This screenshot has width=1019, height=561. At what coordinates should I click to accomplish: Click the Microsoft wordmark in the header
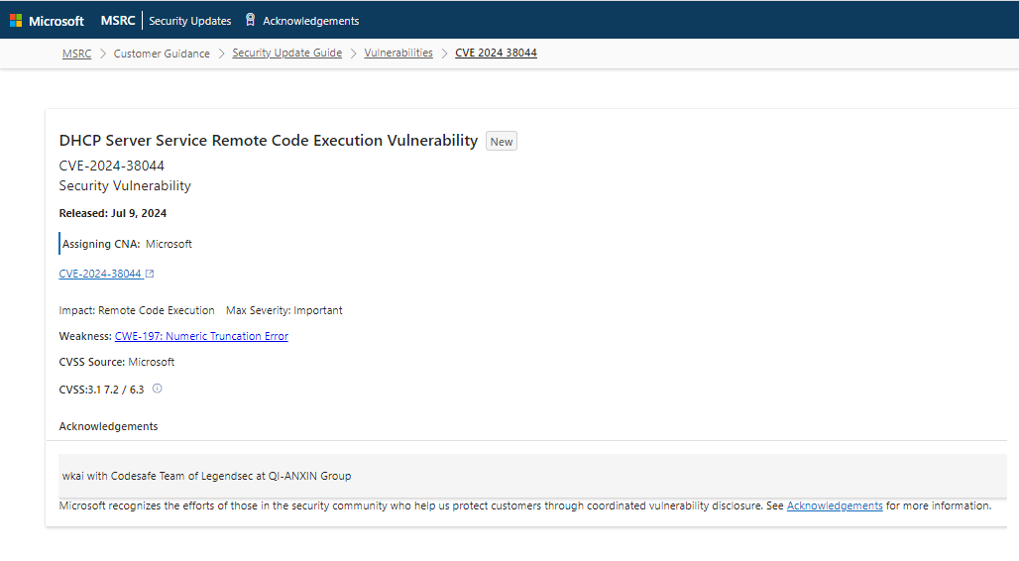tap(57, 21)
